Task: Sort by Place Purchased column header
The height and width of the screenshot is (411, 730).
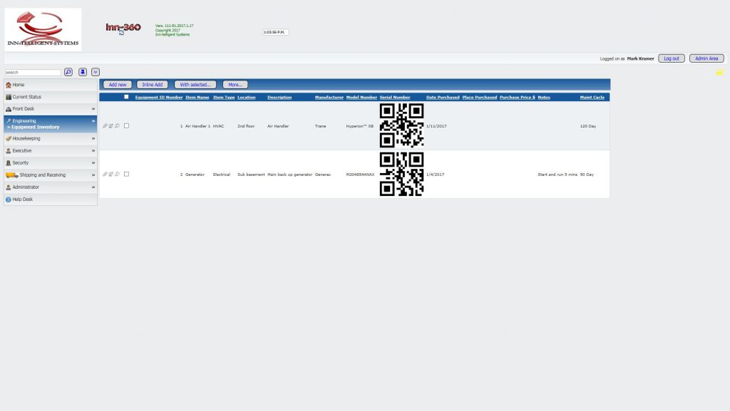Action: click(x=480, y=97)
